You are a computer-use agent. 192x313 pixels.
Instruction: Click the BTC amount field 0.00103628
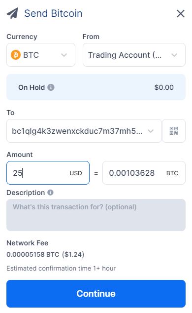tap(144, 173)
